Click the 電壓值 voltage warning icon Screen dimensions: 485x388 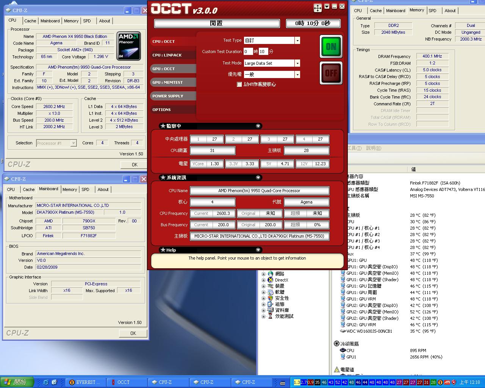(336, 369)
